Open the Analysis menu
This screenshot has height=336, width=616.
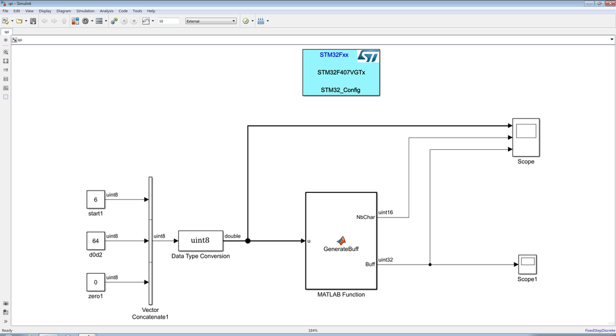coord(106,11)
